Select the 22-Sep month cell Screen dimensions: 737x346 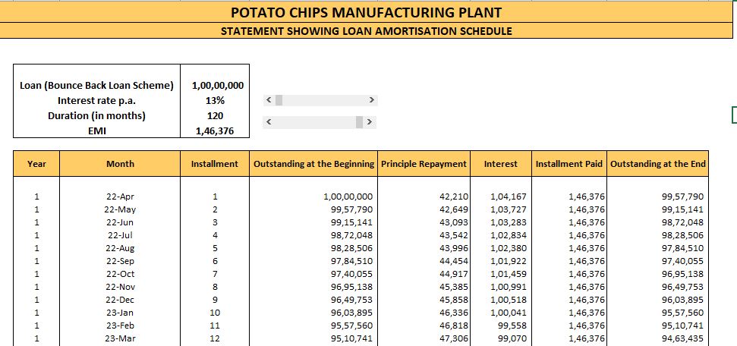click(x=120, y=261)
